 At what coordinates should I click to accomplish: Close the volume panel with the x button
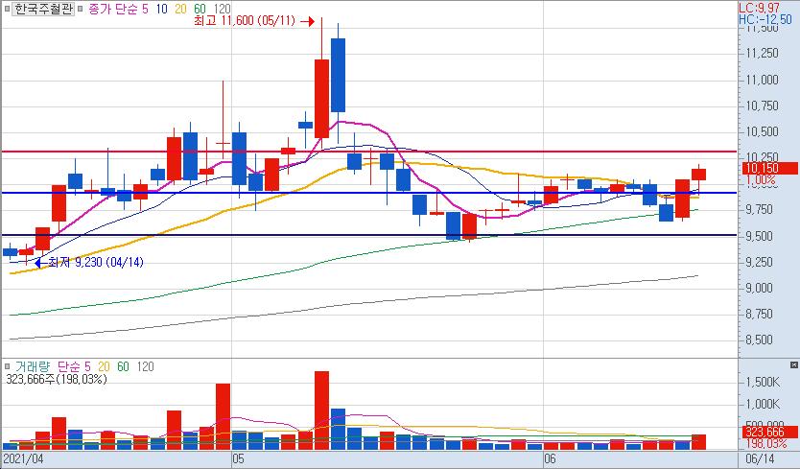(x=793, y=364)
